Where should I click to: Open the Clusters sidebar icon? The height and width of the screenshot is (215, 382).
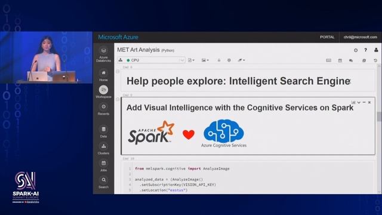[x=103, y=146]
